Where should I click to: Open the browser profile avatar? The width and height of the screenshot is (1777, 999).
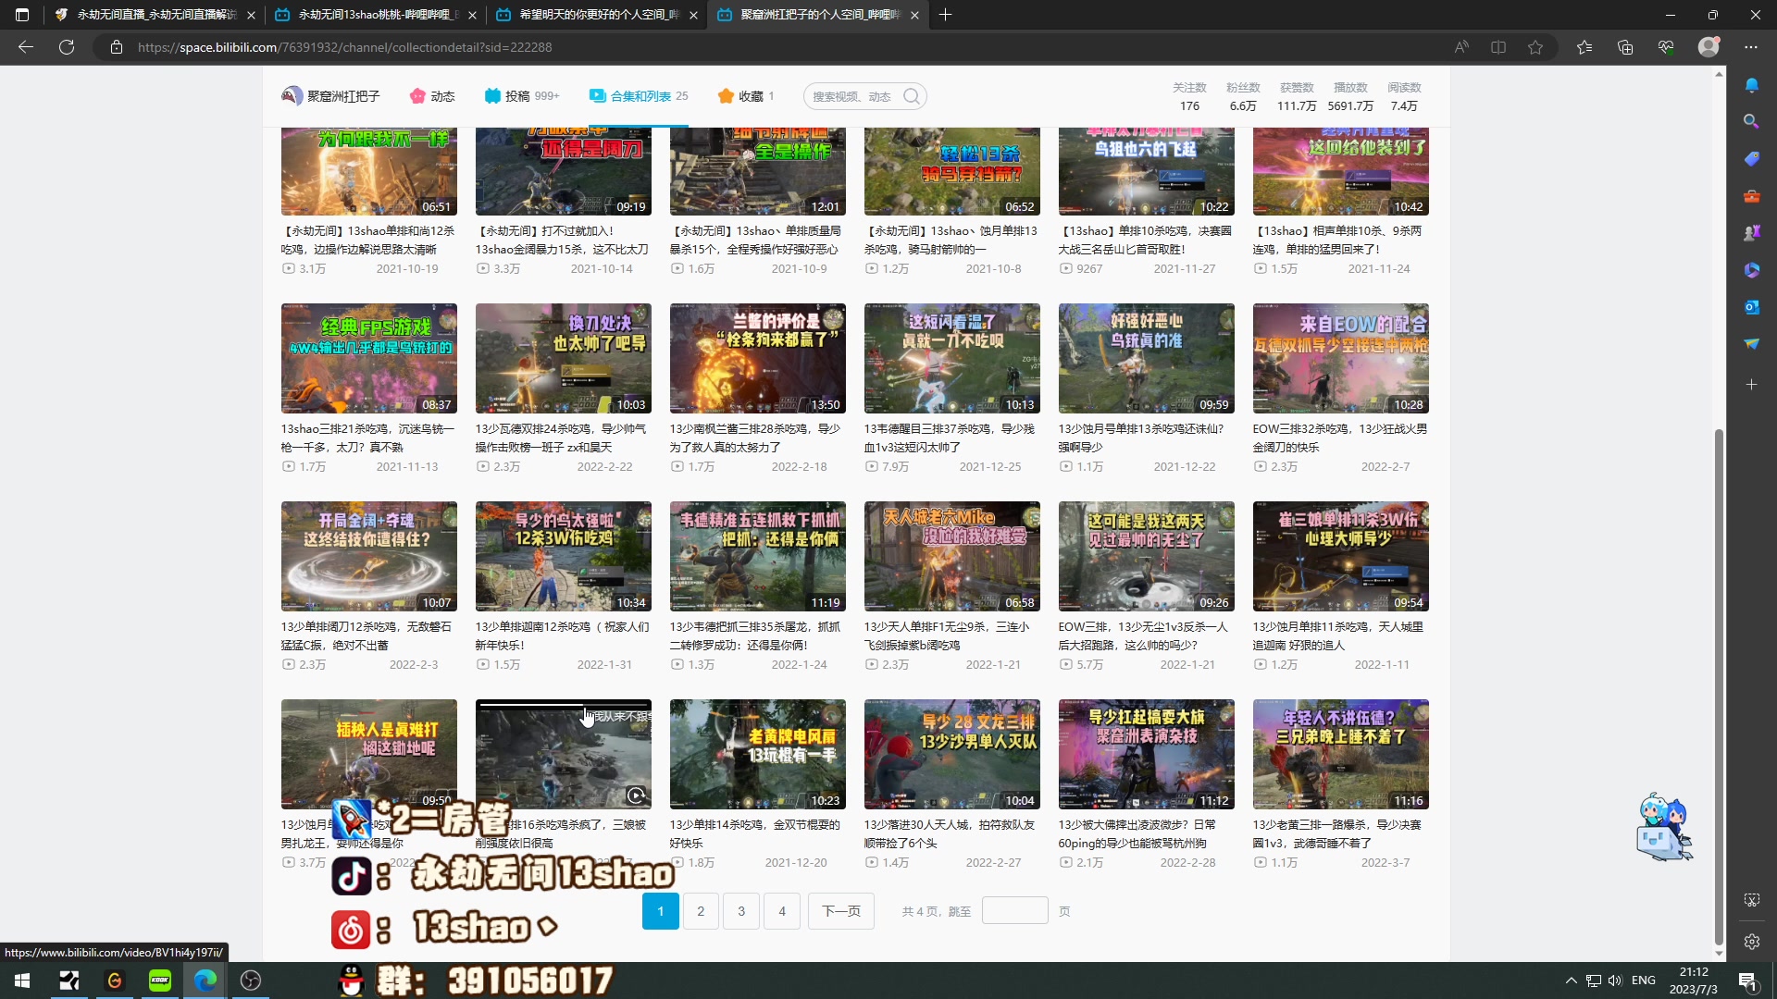1709,47
